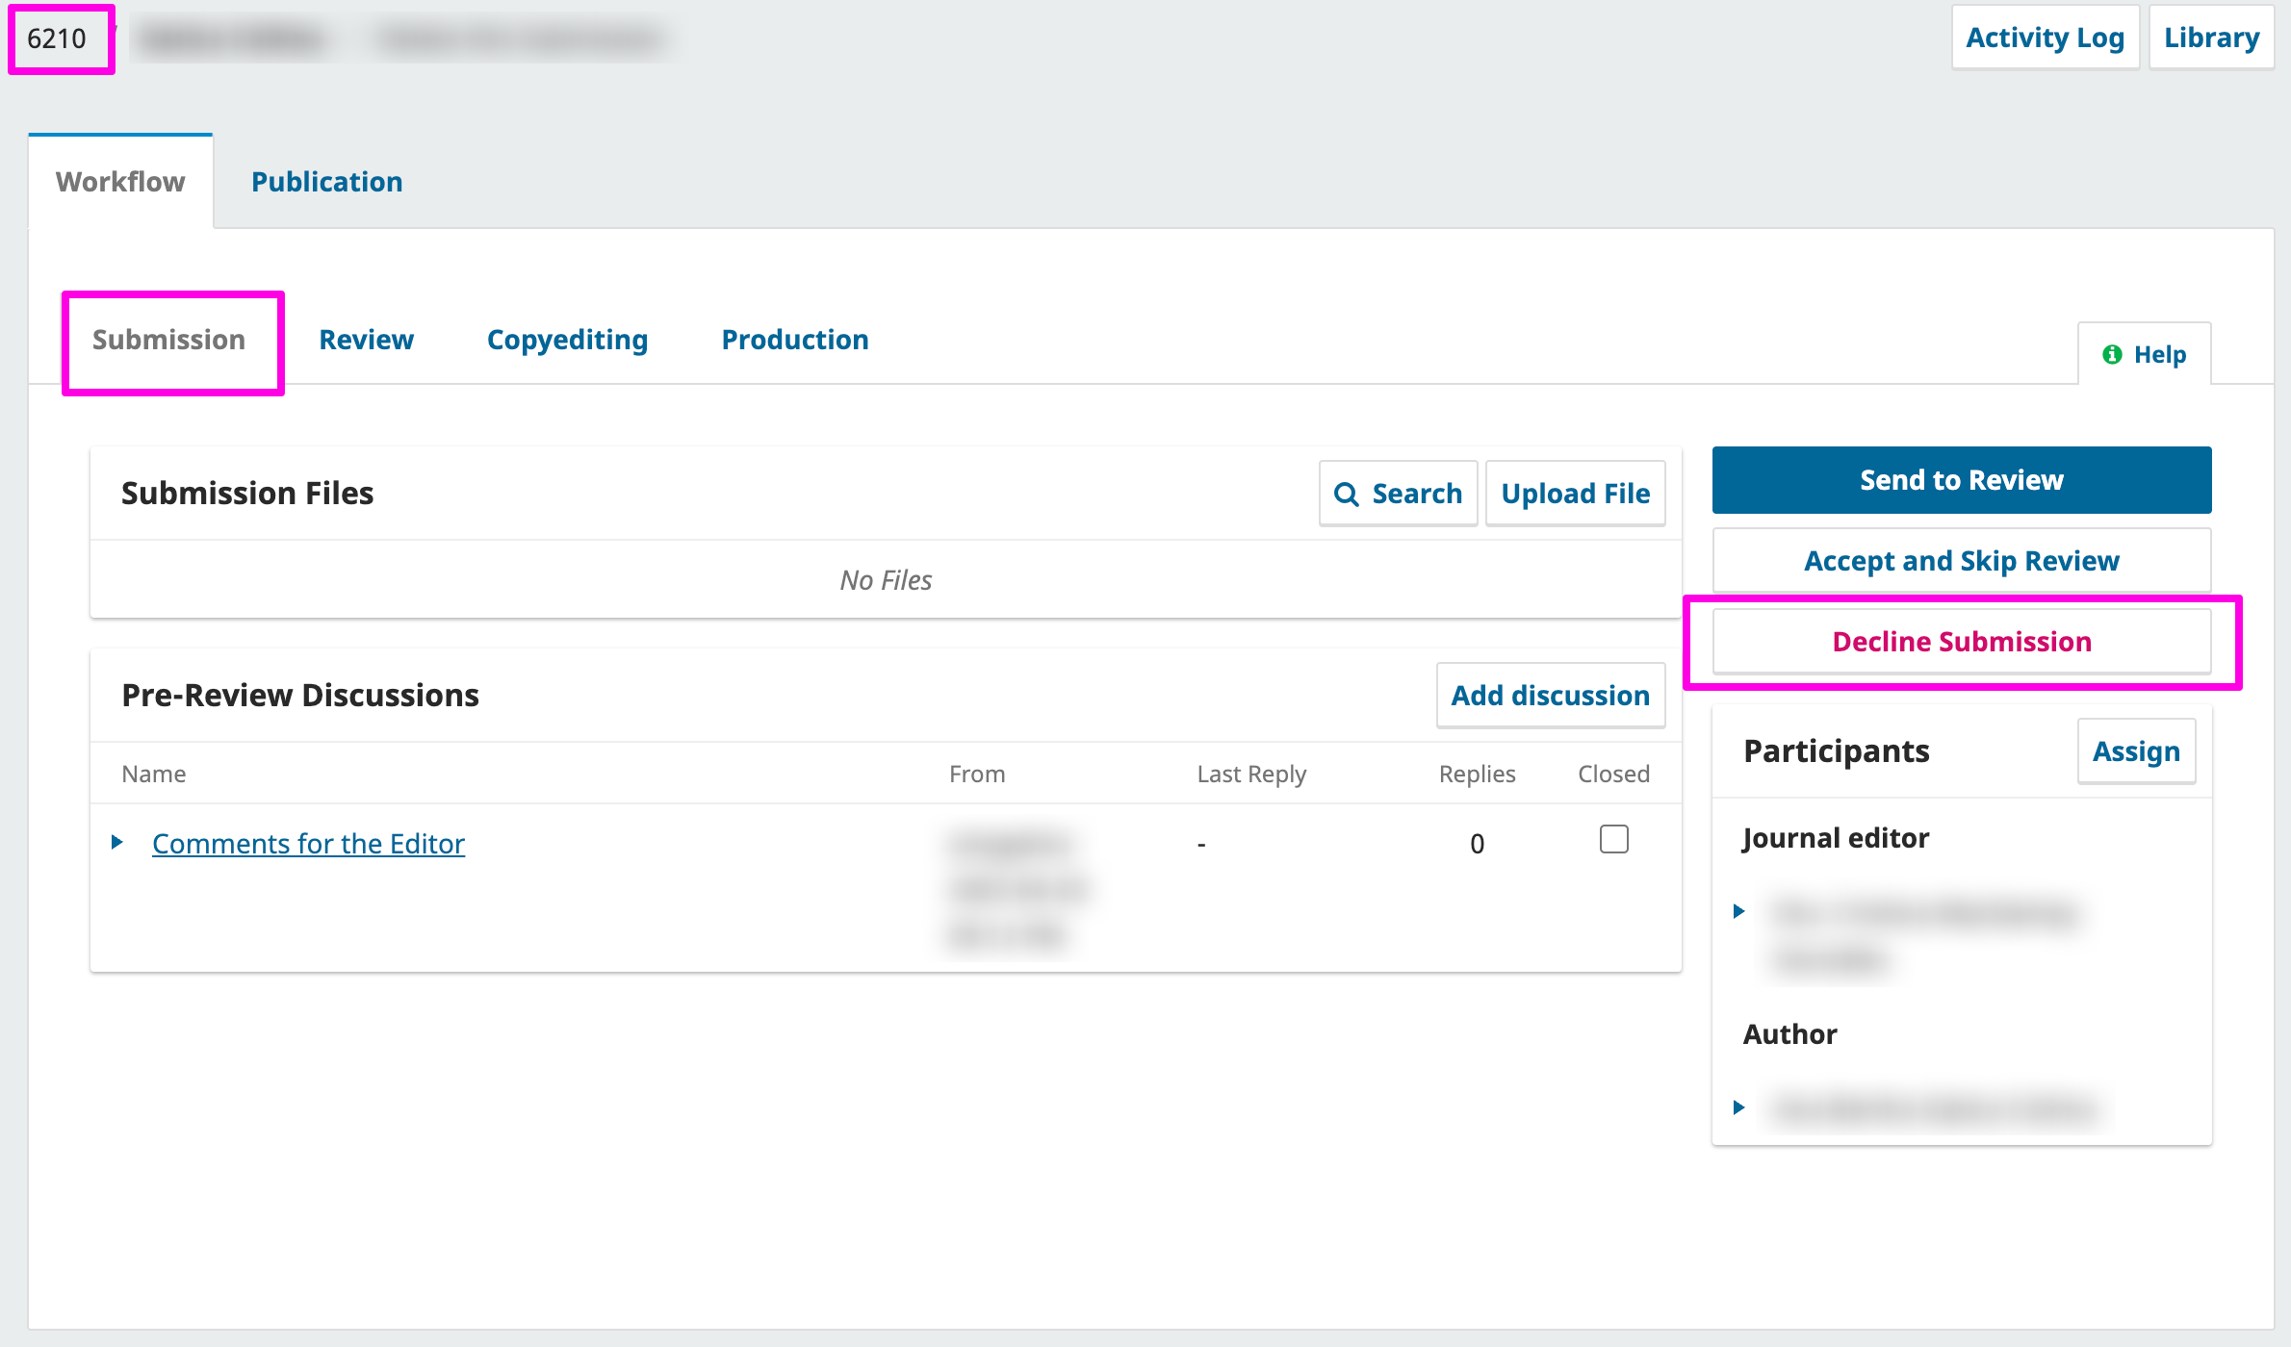Click the Decline Submission button
This screenshot has height=1347, width=2291.
point(1961,642)
